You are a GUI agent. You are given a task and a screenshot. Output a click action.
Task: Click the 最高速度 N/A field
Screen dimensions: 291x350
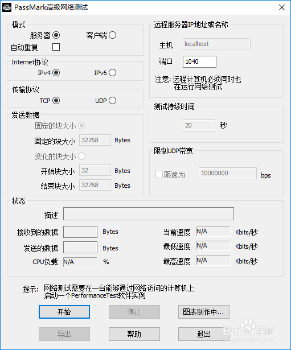point(214,261)
